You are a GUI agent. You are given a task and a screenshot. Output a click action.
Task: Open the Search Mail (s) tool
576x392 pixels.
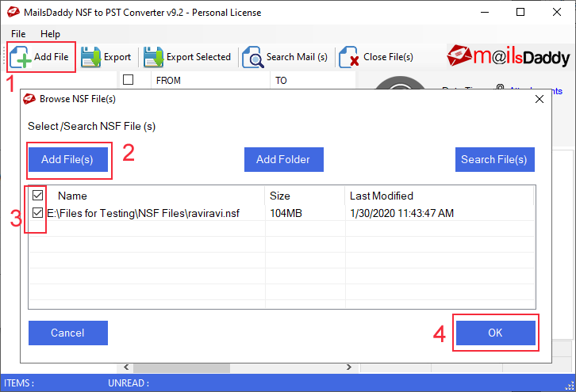pyautogui.click(x=285, y=57)
